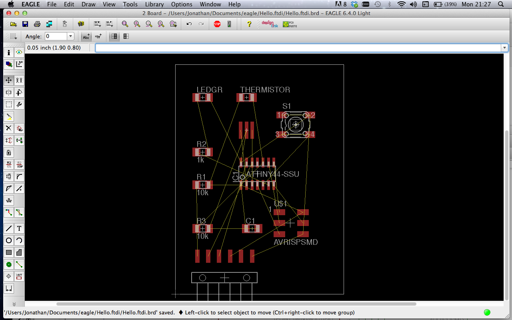
Task: Open help with the question mark
Action: click(249, 24)
